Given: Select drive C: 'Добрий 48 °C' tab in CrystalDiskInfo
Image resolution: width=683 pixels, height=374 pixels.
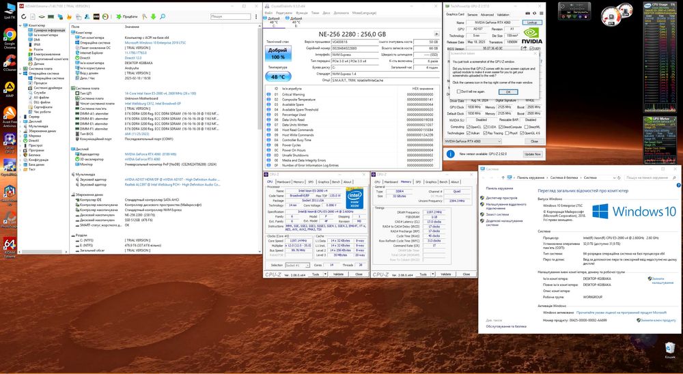Looking at the screenshot, I should click(x=274, y=23).
